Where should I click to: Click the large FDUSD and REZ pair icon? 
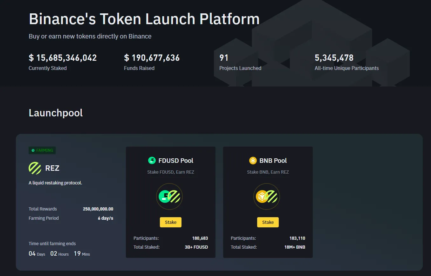(x=169, y=197)
